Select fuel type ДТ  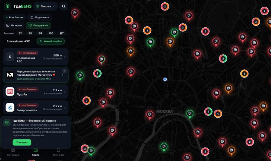(62, 33)
